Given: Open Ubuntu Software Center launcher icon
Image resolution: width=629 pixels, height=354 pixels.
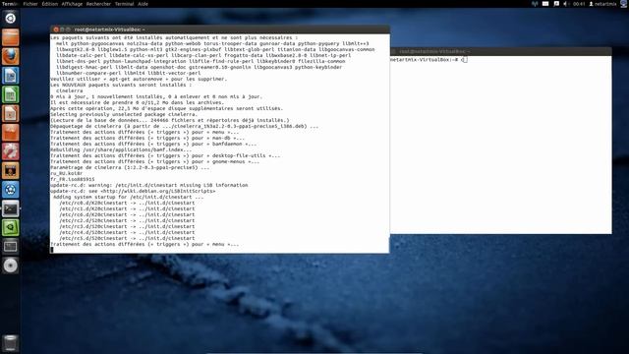Looking at the screenshot, I should (x=11, y=133).
